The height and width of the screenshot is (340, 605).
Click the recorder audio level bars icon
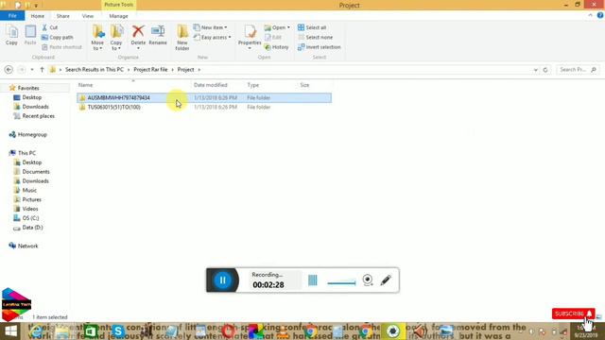pyautogui.click(x=313, y=280)
